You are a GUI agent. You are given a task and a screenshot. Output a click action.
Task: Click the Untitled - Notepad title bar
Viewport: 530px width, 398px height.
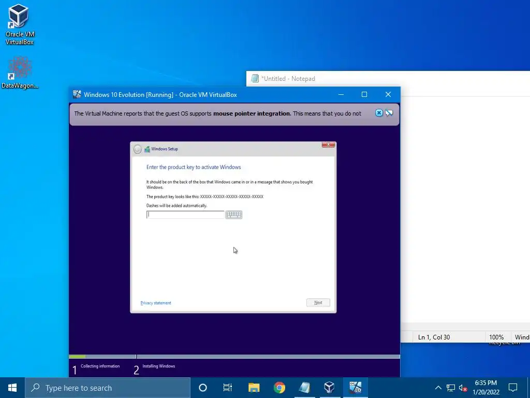tap(388, 79)
